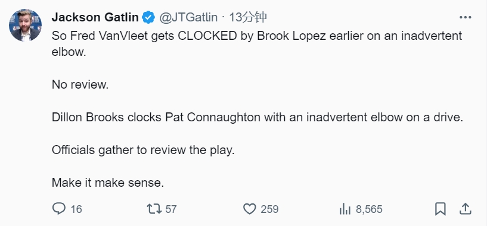This screenshot has height=226, width=487.
Task: Click the retweet count 57
Action: pos(171,209)
